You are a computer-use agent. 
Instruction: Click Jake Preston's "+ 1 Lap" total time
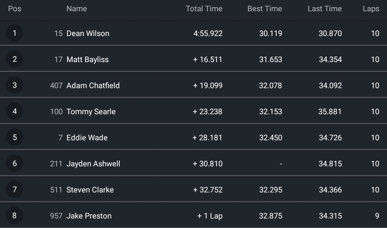point(210,216)
